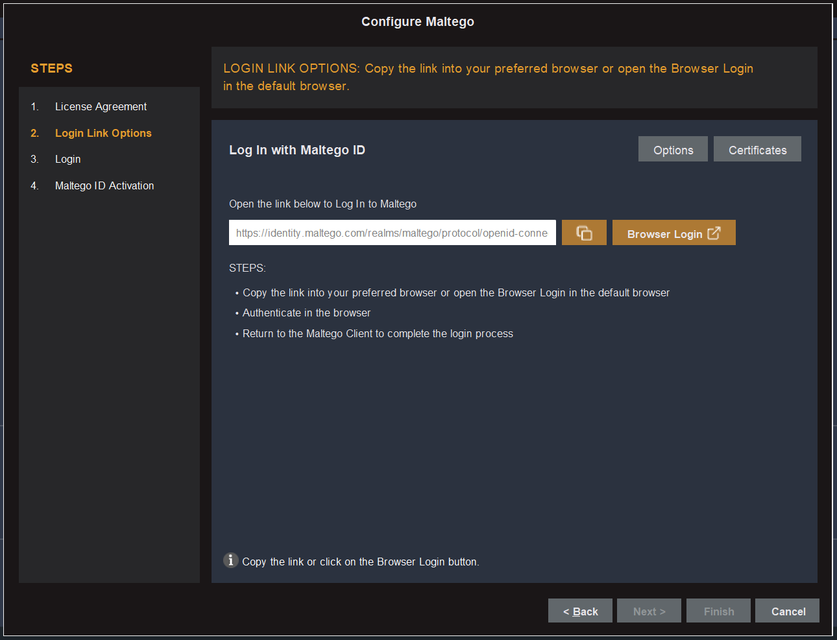Viewport: 837px width, 640px height.
Task: Click the 'Authenticate in the browser' bullet
Action: click(x=306, y=313)
